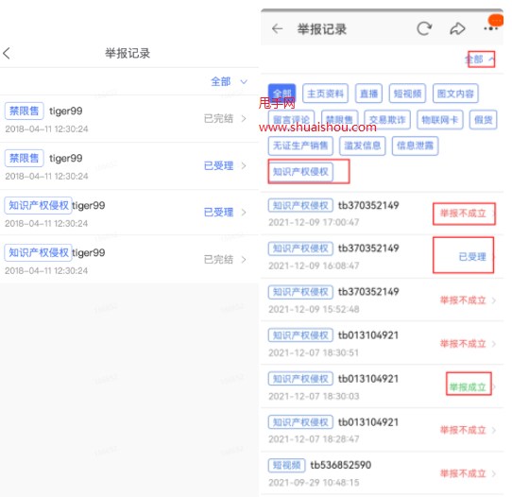Select the 主页资料 filter chip

tap(325, 94)
